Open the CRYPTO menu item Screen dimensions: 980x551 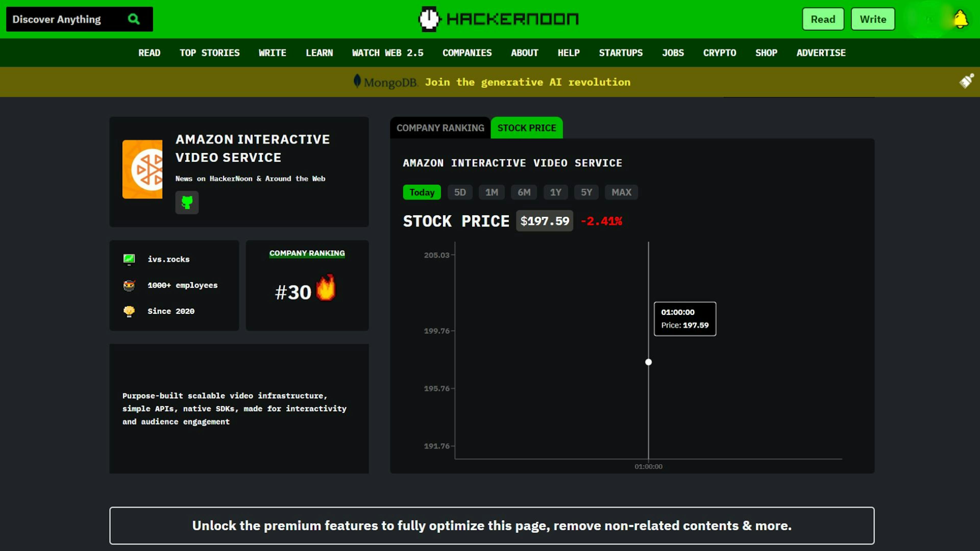719,53
